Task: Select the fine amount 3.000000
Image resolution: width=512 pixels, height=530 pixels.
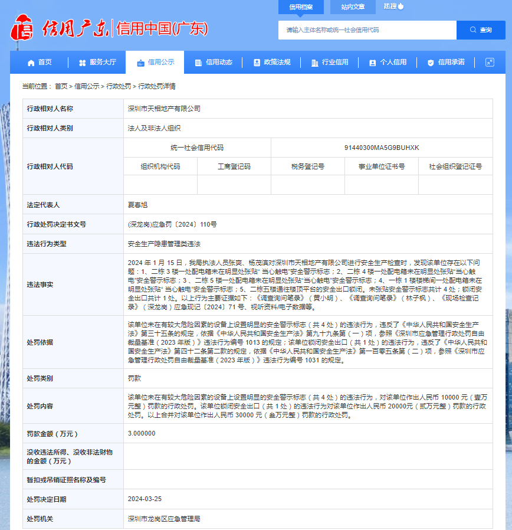Action: coord(142,433)
